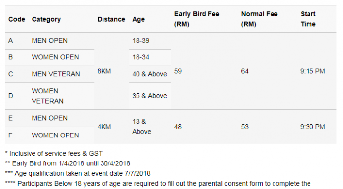The height and width of the screenshot is (189, 343).
Task: Click the 4KM distance cell
Action: click(104, 127)
